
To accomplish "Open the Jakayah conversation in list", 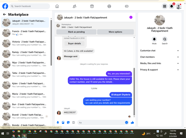I will click(x=25, y=23).
